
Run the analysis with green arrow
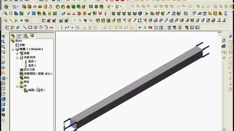[x=147, y=14]
